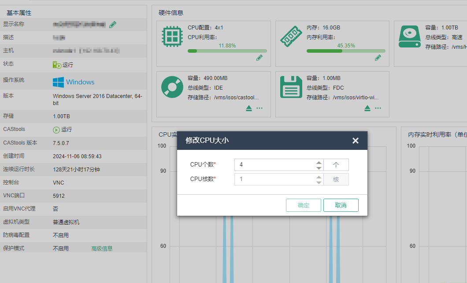Click the CPU配置: 4x1 text
Image resolution: width=467 pixels, height=283 pixels.
coord(205,28)
